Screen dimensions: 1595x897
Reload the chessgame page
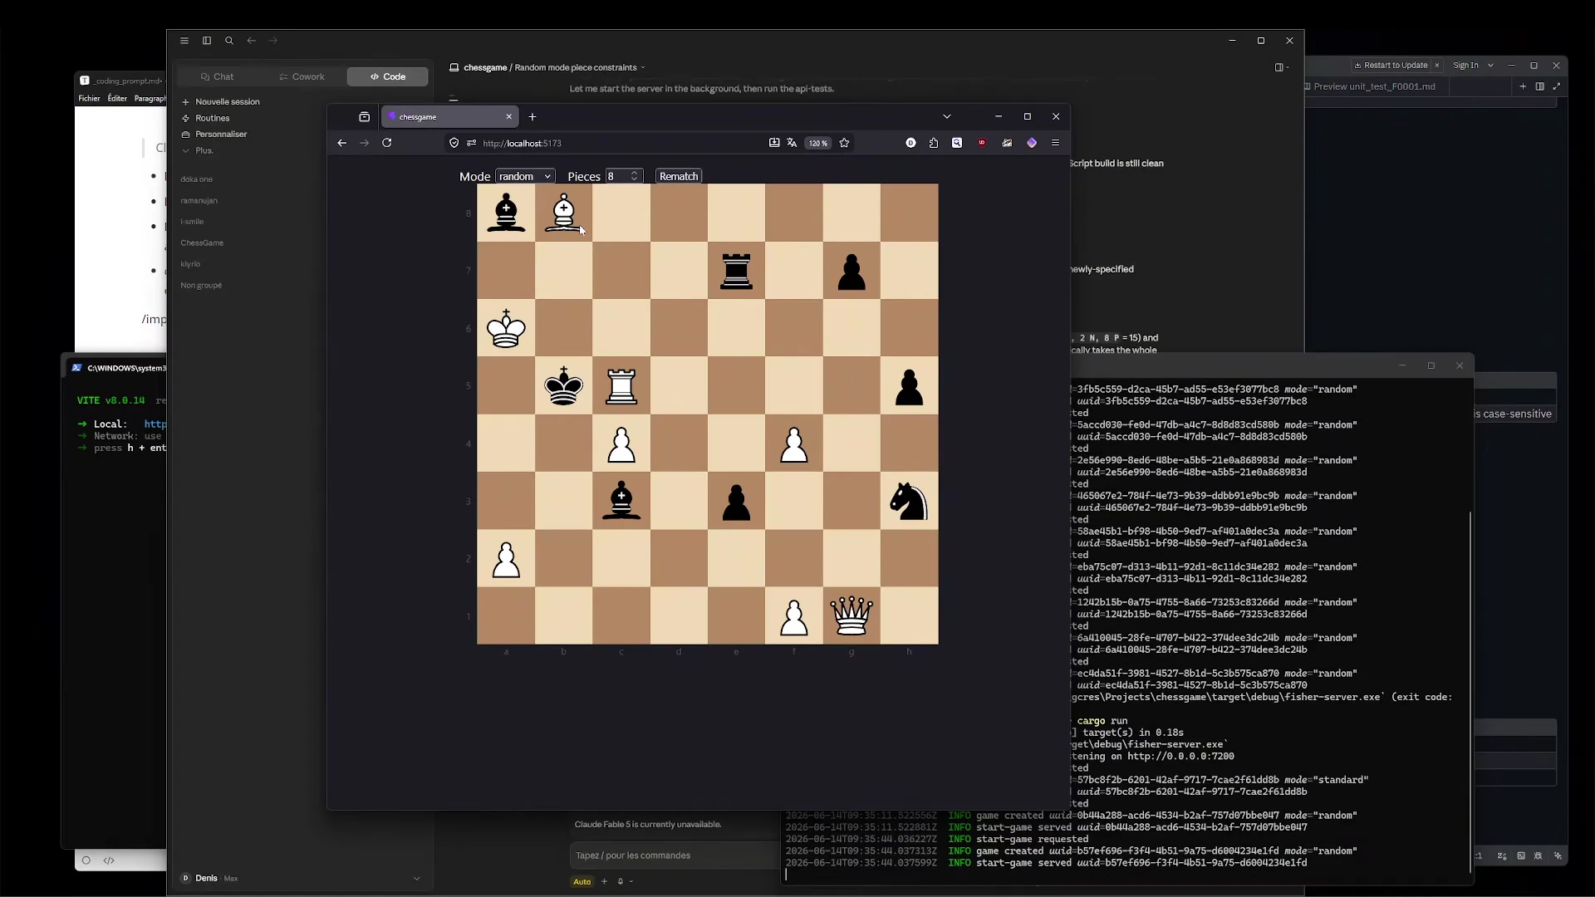tap(387, 143)
